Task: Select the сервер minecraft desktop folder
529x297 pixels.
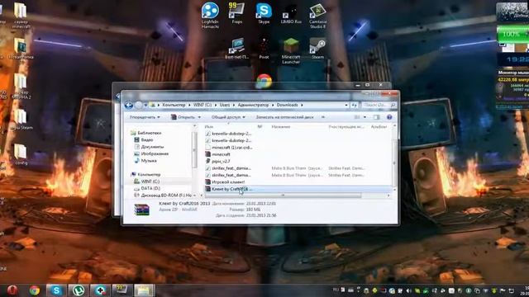Action: 21,16
